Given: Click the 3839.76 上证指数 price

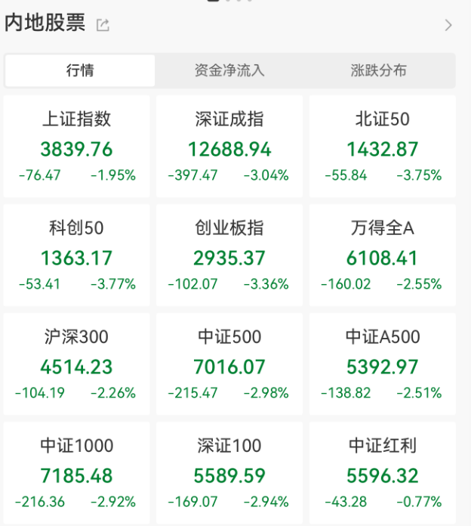Looking at the screenshot, I should (77, 149).
